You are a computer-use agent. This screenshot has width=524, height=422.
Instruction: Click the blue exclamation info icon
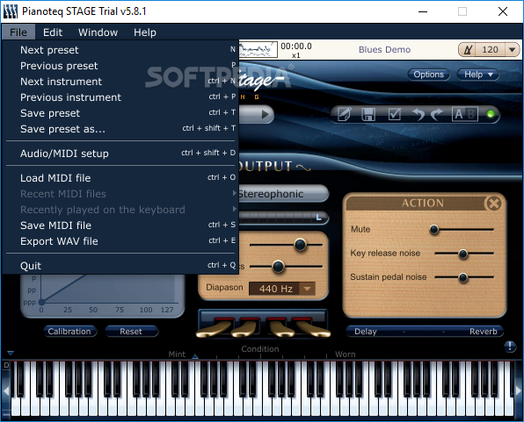click(x=510, y=347)
